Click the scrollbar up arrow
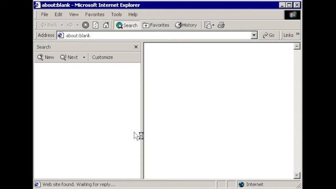The width and height of the screenshot is (336, 189). pos(297,47)
